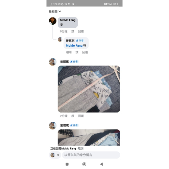Screen dimensions: 169x169
Task: Tap 曾琪琪's avatar on the reply comment
Action: (60, 40)
